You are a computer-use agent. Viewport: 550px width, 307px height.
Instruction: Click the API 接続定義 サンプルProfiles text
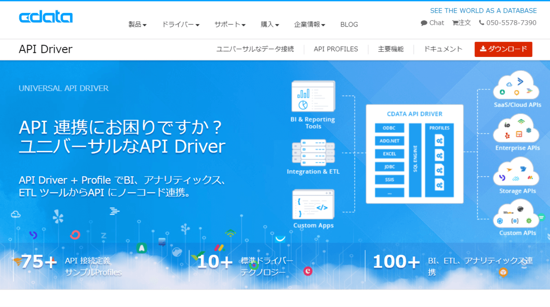[93, 267]
